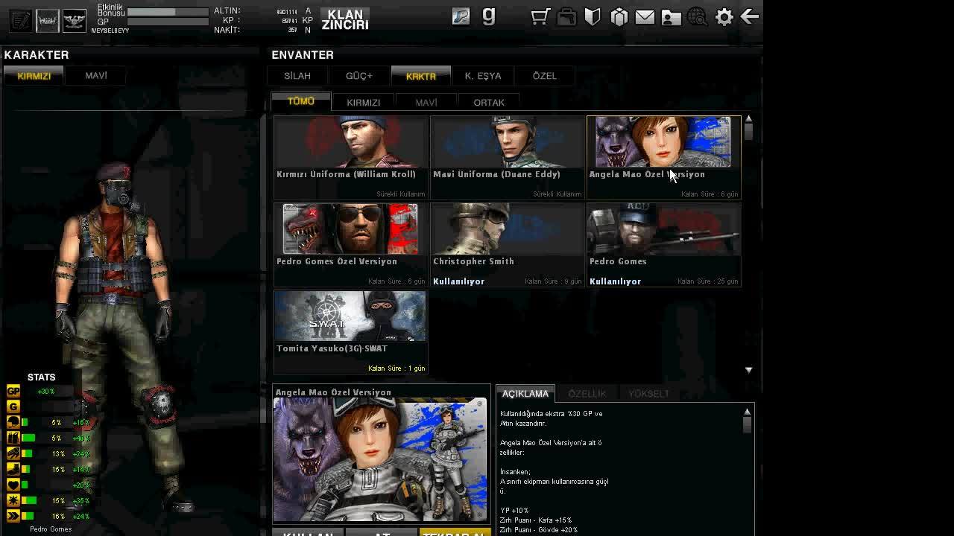Open the AÇIKLAMA description tab
This screenshot has height=536, width=954.
point(525,393)
